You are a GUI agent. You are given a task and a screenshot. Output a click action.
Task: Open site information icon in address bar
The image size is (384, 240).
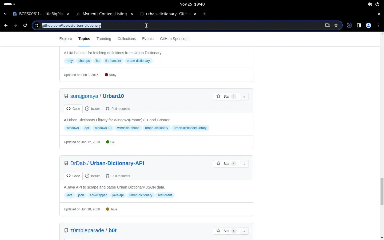37,25
